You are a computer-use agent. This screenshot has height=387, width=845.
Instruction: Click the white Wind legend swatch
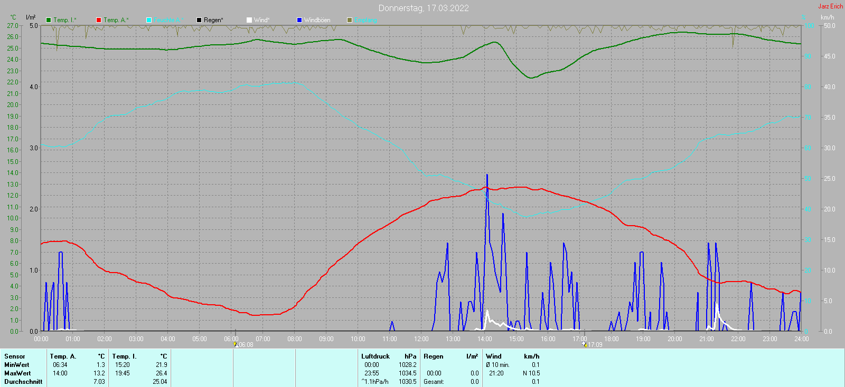pyautogui.click(x=249, y=20)
